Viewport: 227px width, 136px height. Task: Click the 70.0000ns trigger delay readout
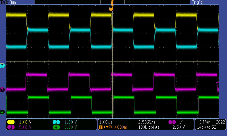(116, 127)
